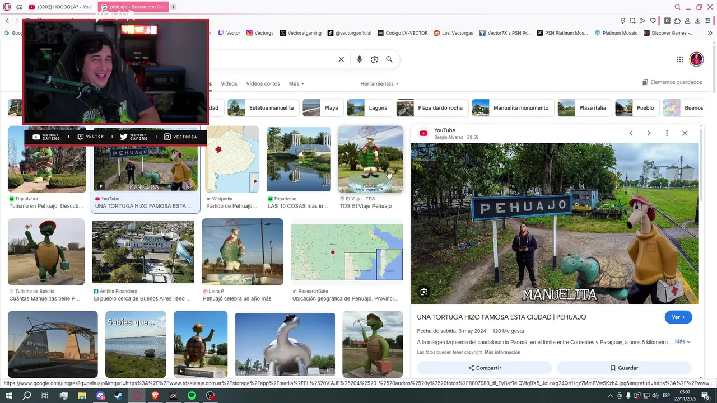This screenshot has height=403, width=717.
Task: Open the Ámbito Financiero aerial image
Action: coord(143,252)
